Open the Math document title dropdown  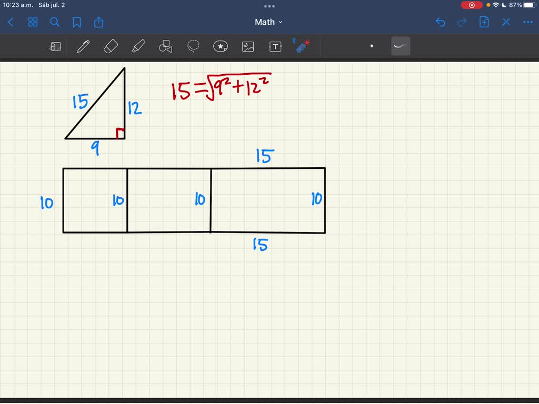268,22
